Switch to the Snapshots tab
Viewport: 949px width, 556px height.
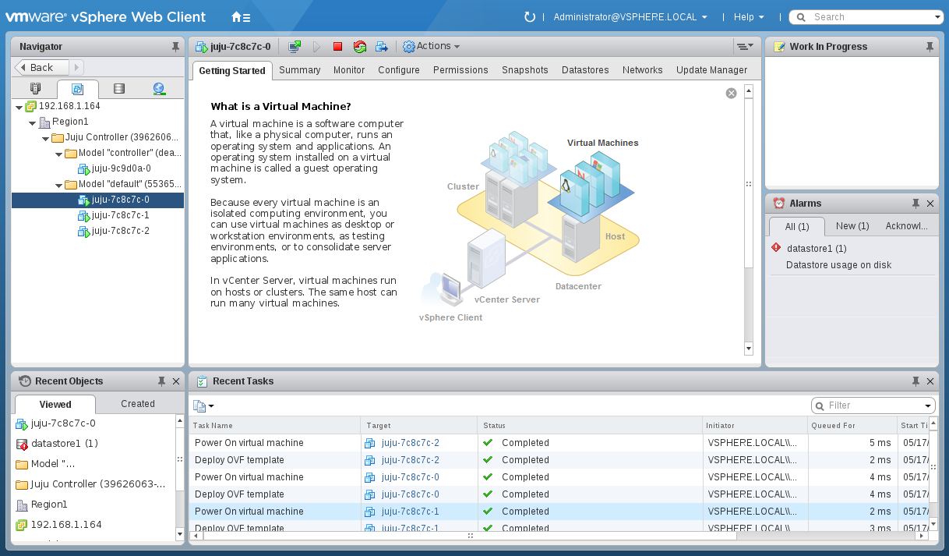pos(524,70)
